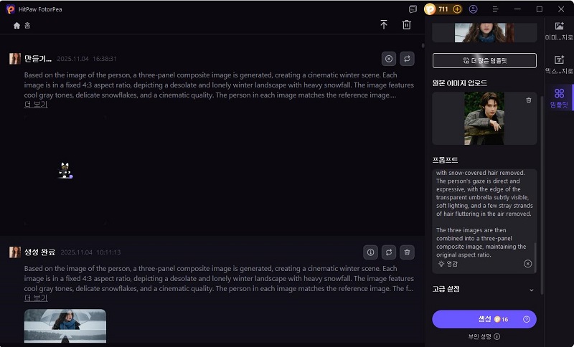Screen dimensions: 574x347
Task: Expand the first task's 더 보기 link
Action: pyautogui.click(x=36, y=105)
